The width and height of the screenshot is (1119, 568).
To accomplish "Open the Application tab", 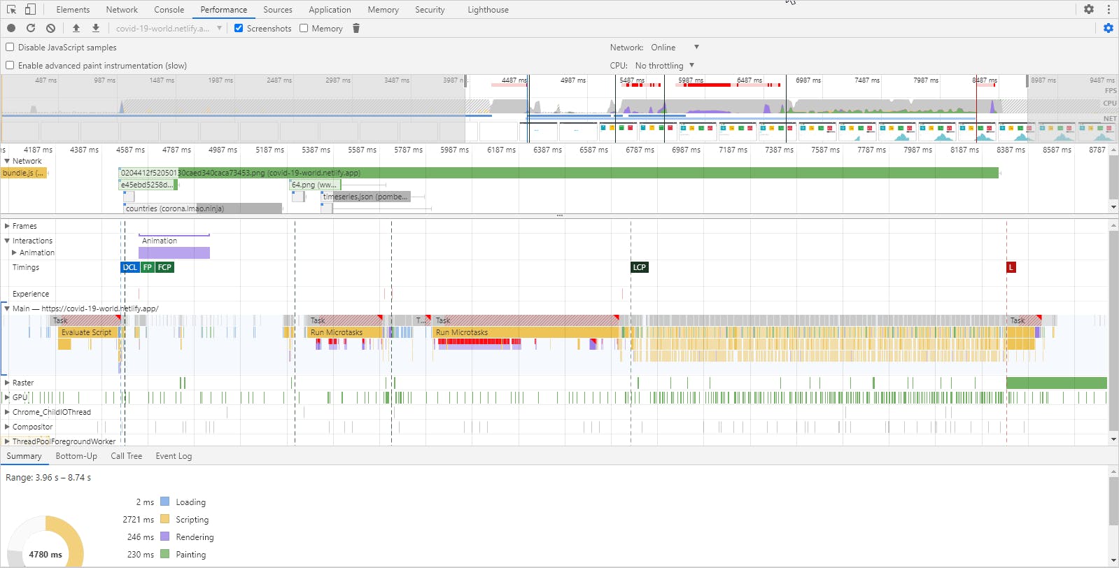I will coord(330,10).
